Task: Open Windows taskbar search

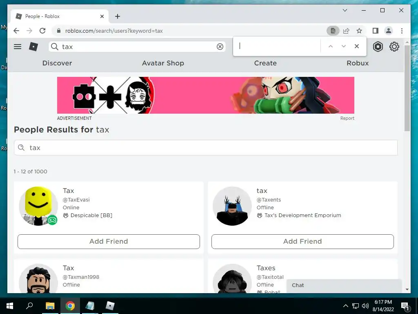Action: 29,306
